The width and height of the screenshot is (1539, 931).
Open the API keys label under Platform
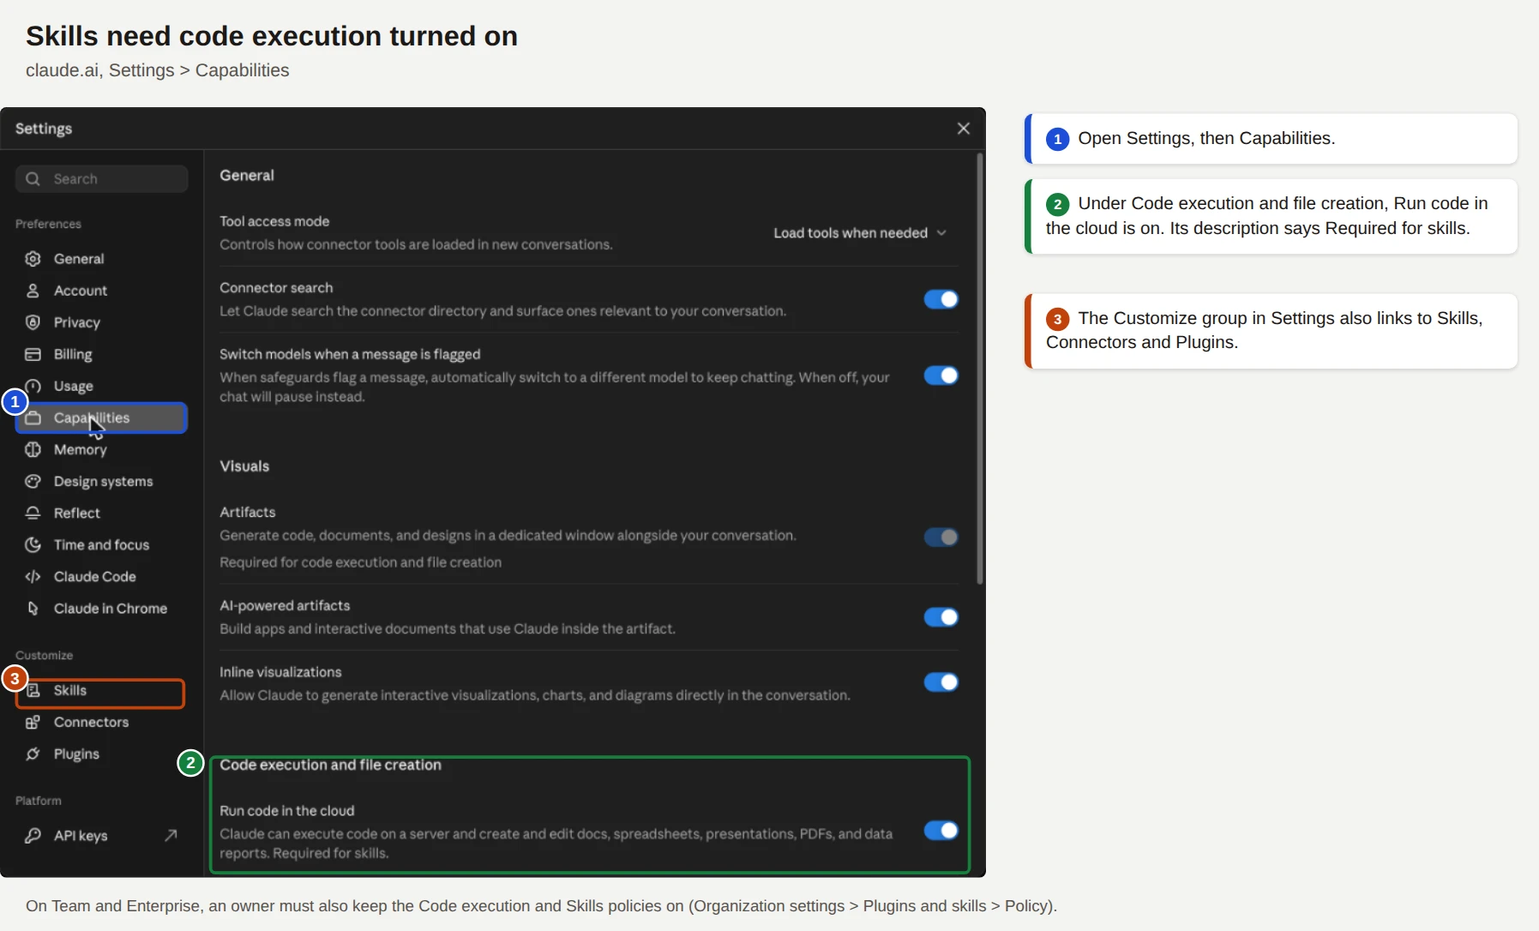tap(81, 836)
